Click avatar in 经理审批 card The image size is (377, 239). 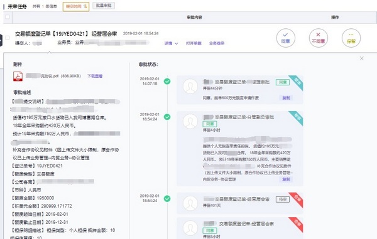(x=190, y=87)
